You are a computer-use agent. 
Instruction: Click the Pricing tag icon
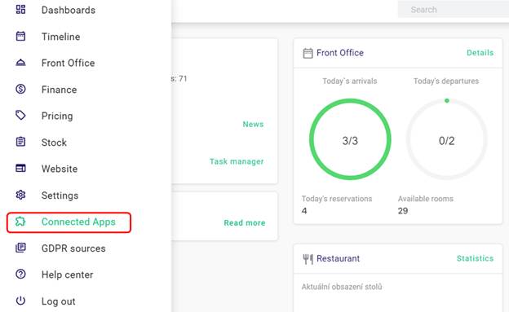coord(20,115)
